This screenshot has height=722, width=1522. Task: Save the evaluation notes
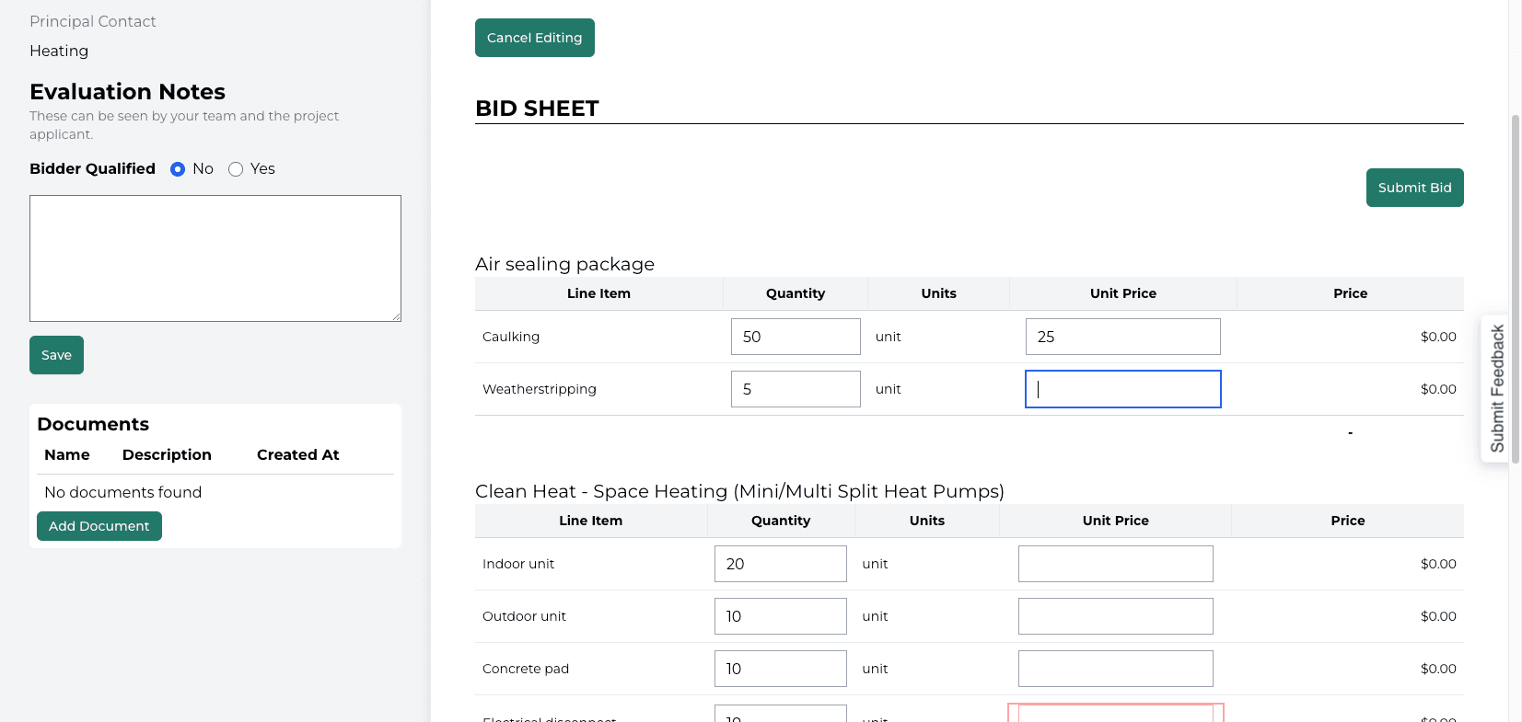[x=56, y=355]
